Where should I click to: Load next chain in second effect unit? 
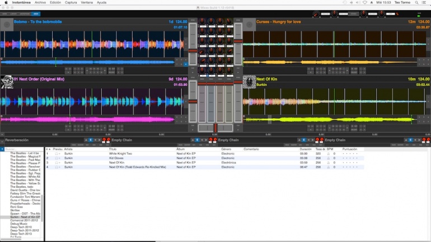pos(206,140)
